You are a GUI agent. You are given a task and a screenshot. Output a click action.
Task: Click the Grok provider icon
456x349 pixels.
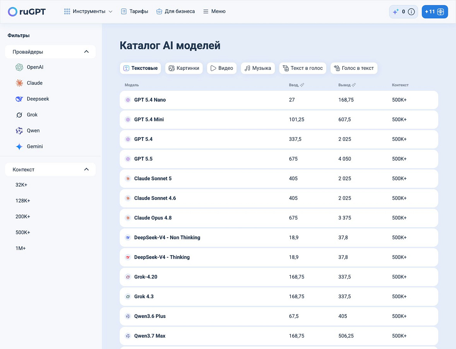coord(19,115)
